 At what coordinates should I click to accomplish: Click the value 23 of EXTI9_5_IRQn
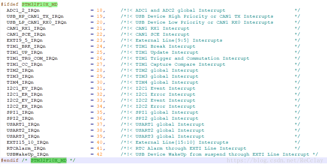100,40
